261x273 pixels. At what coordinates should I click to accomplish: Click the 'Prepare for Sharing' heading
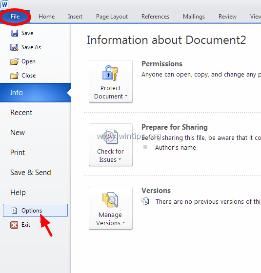pyautogui.click(x=175, y=127)
